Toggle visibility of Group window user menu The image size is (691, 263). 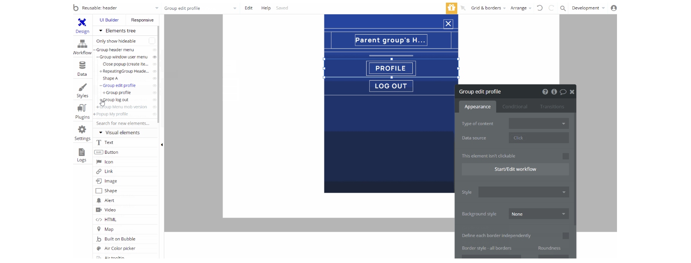click(x=154, y=57)
